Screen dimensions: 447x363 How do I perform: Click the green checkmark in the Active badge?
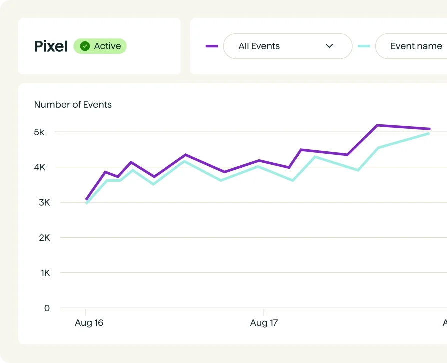(x=84, y=46)
